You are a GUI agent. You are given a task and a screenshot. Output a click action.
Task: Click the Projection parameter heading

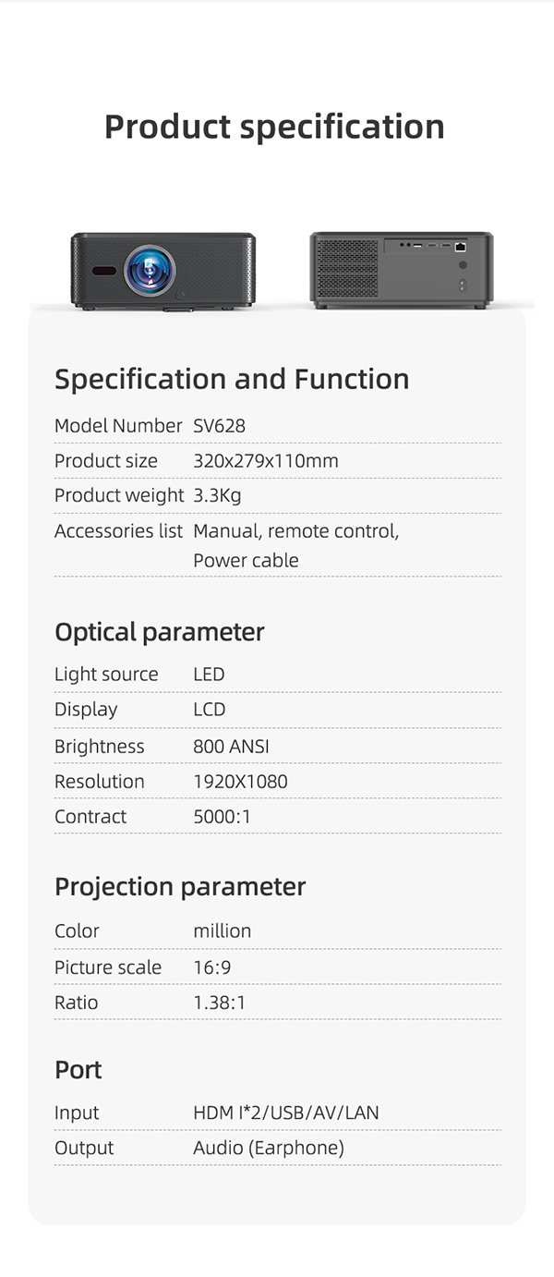coord(180,887)
